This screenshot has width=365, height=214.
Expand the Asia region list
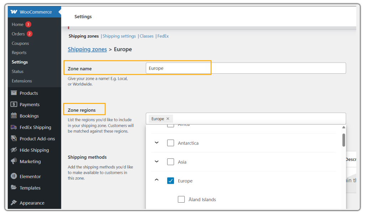point(156,162)
